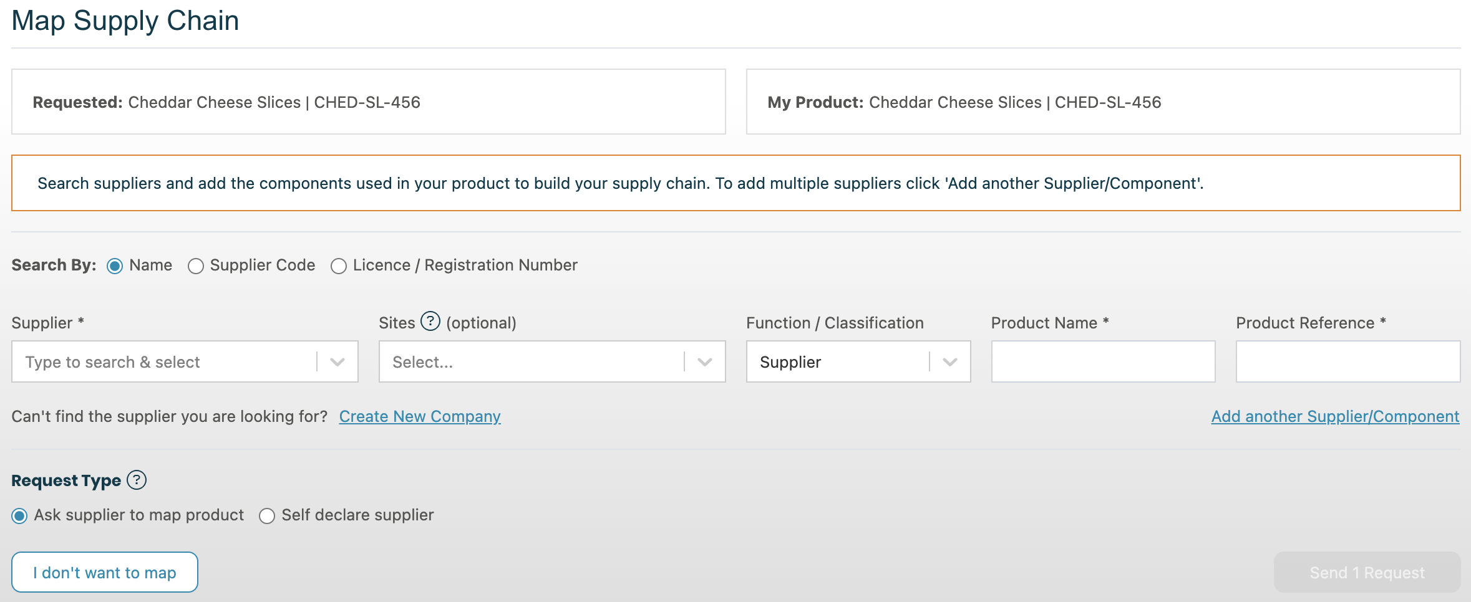Open Function / Classification dropdown
Screen dimensions: 1471x602
(x=836, y=361)
